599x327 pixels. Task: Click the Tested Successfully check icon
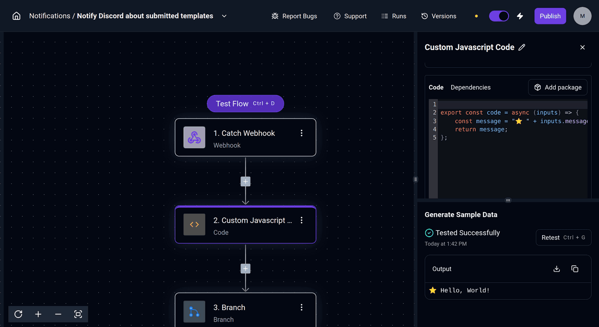coord(429,233)
